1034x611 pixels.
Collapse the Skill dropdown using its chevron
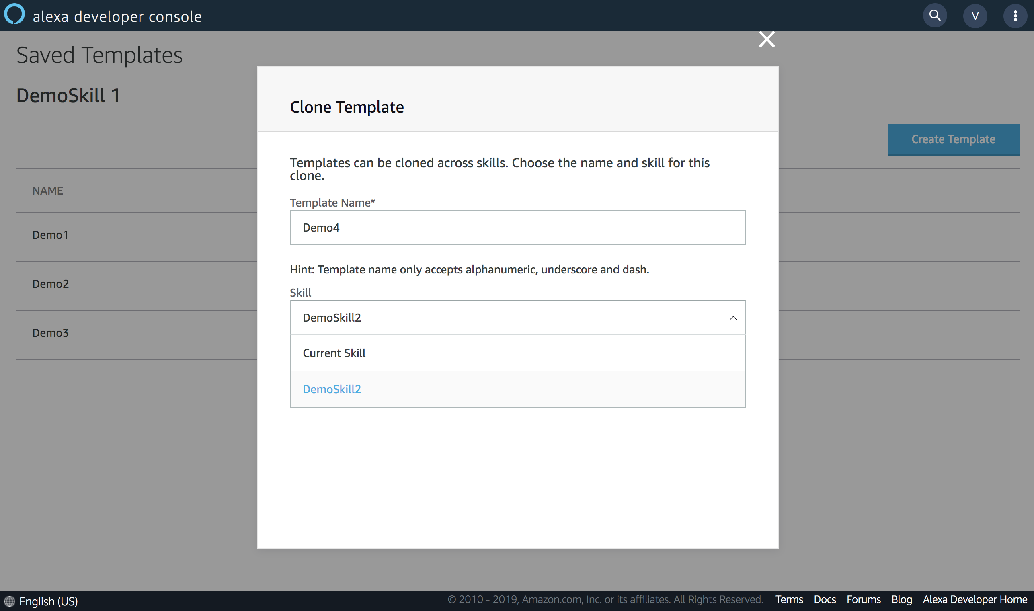[x=733, y=318]
